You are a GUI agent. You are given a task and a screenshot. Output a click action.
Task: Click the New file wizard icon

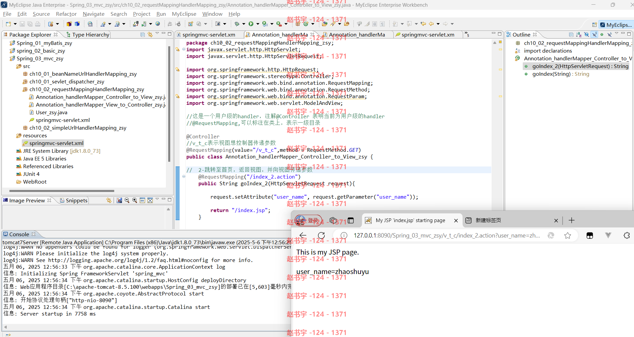coord(8,24)
